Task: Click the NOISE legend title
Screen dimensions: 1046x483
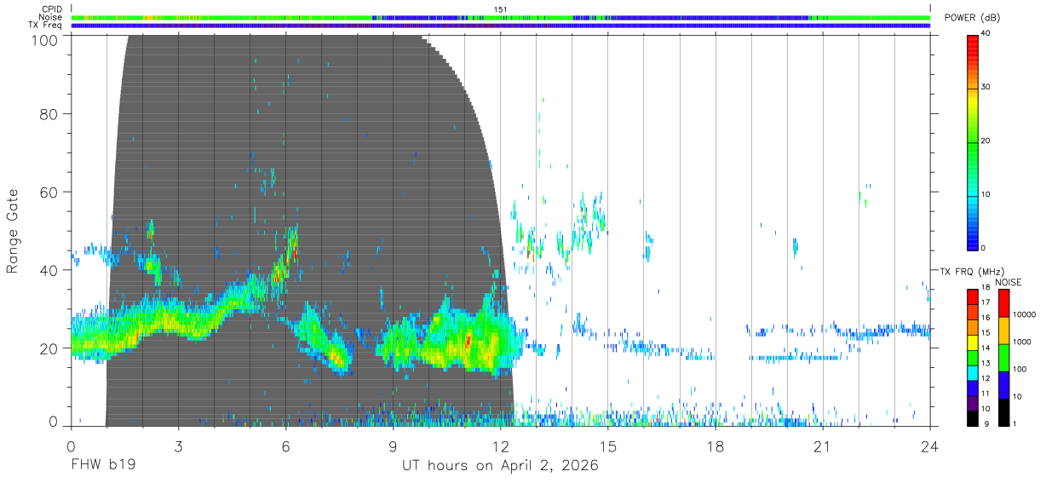Action: coord(1009,282)
